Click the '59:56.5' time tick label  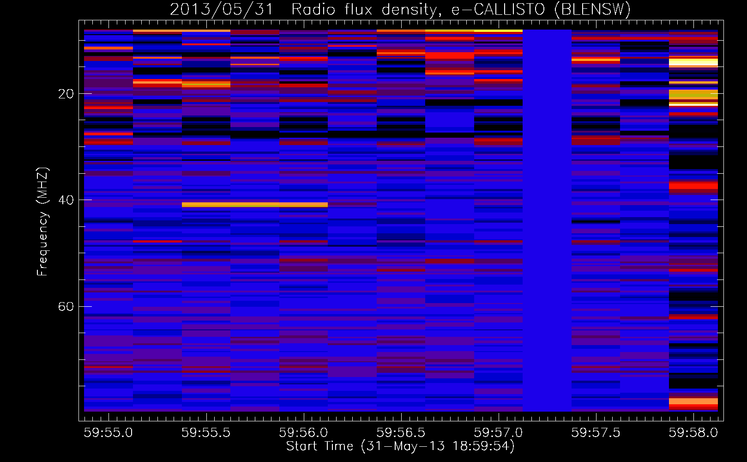coord(401,433)
